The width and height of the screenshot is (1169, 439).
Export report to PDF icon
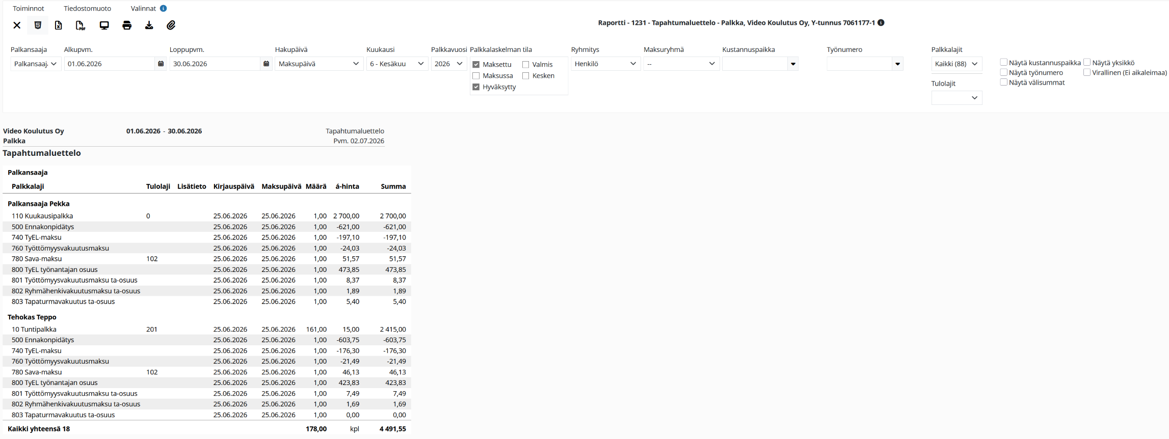[x=81, y=25]
